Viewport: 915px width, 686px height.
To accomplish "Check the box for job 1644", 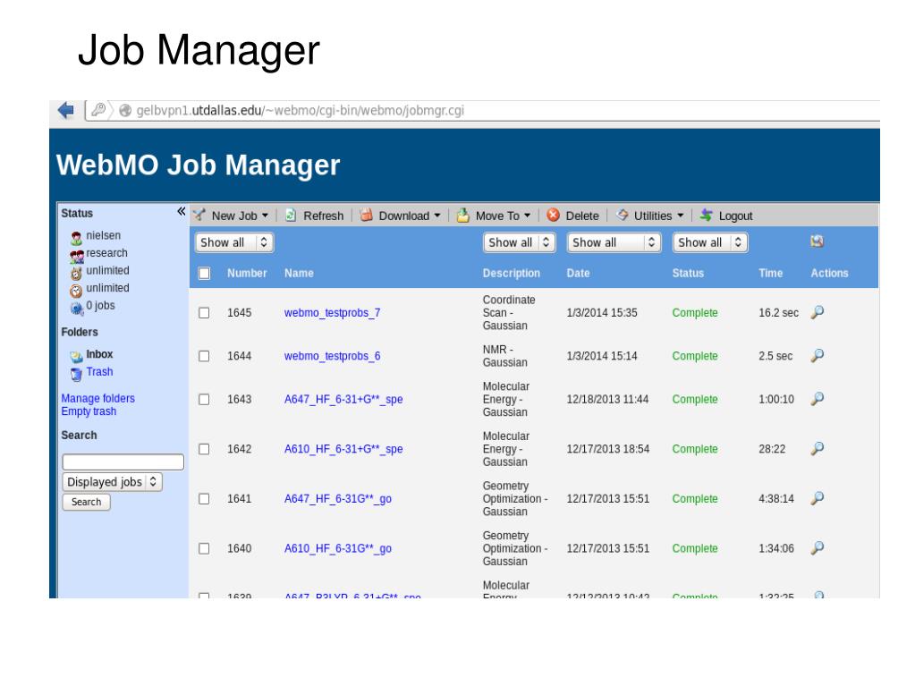I will 204,356.
